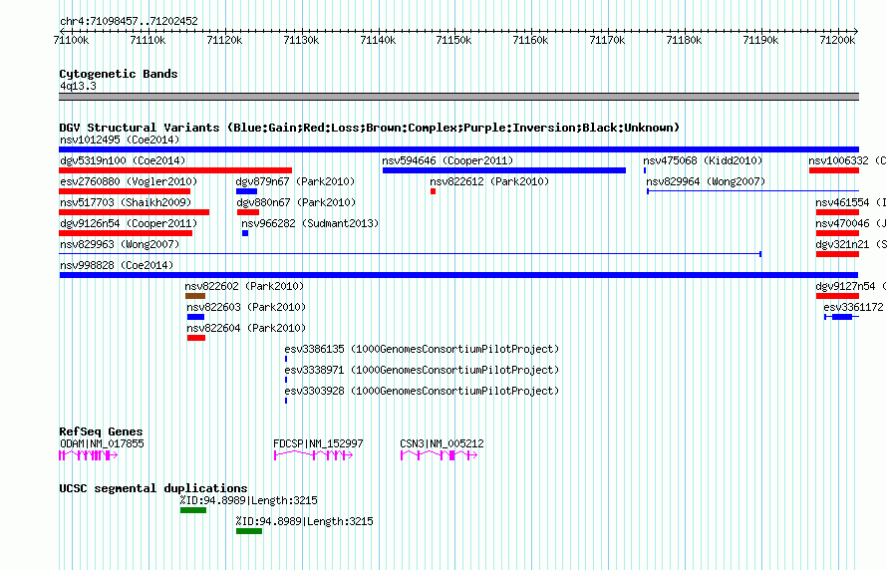Click the 4q13.3 band label
Screen dimensions: 887x570
pos(78,86)
